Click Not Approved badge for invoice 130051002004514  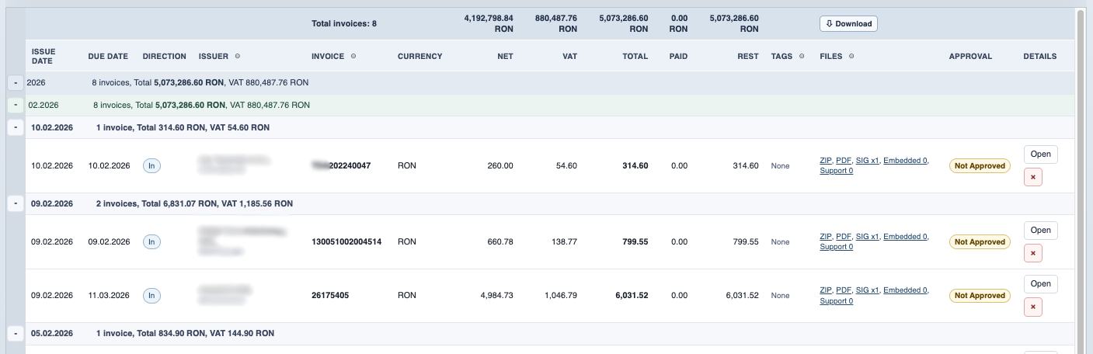[980, 241]
